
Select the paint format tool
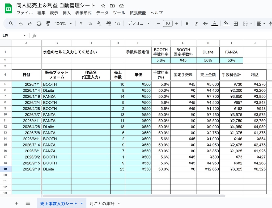pos(48,23)
